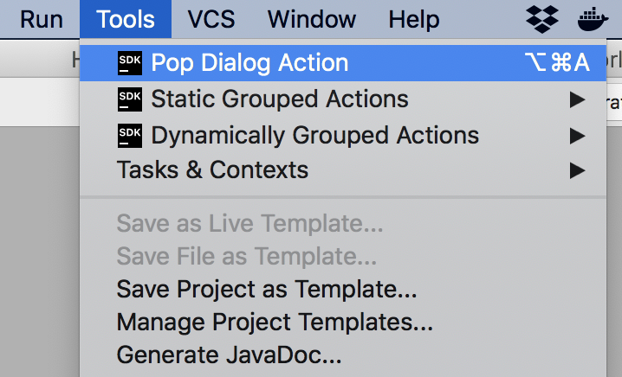Open the Help menu

414,18
